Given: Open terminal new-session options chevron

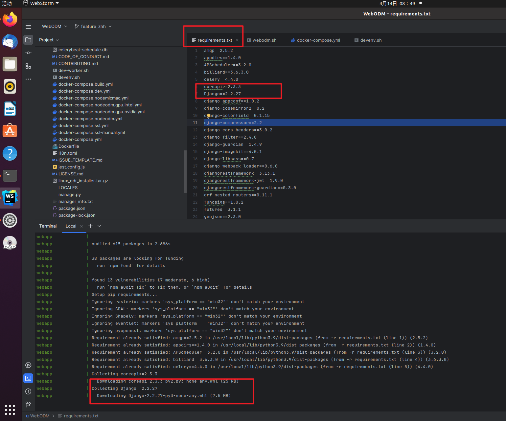Looking at the screenshot, I should coord(99,226).
